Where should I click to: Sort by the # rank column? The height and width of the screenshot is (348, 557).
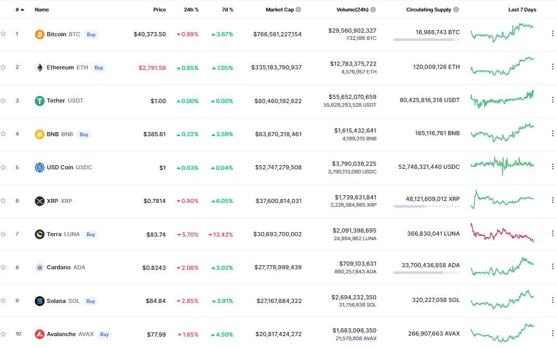(x=20, y=9)
